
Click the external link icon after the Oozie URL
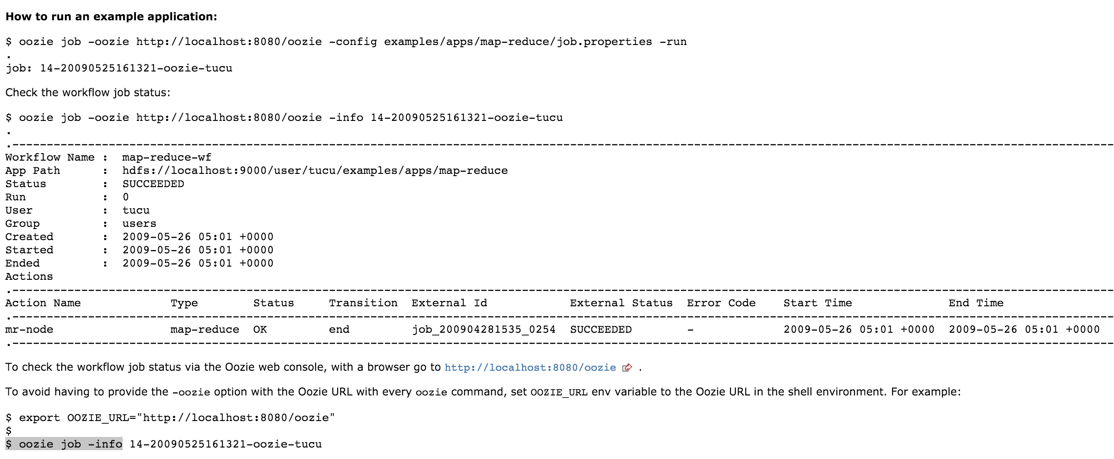pyautogui.click(x=627, y=368)
